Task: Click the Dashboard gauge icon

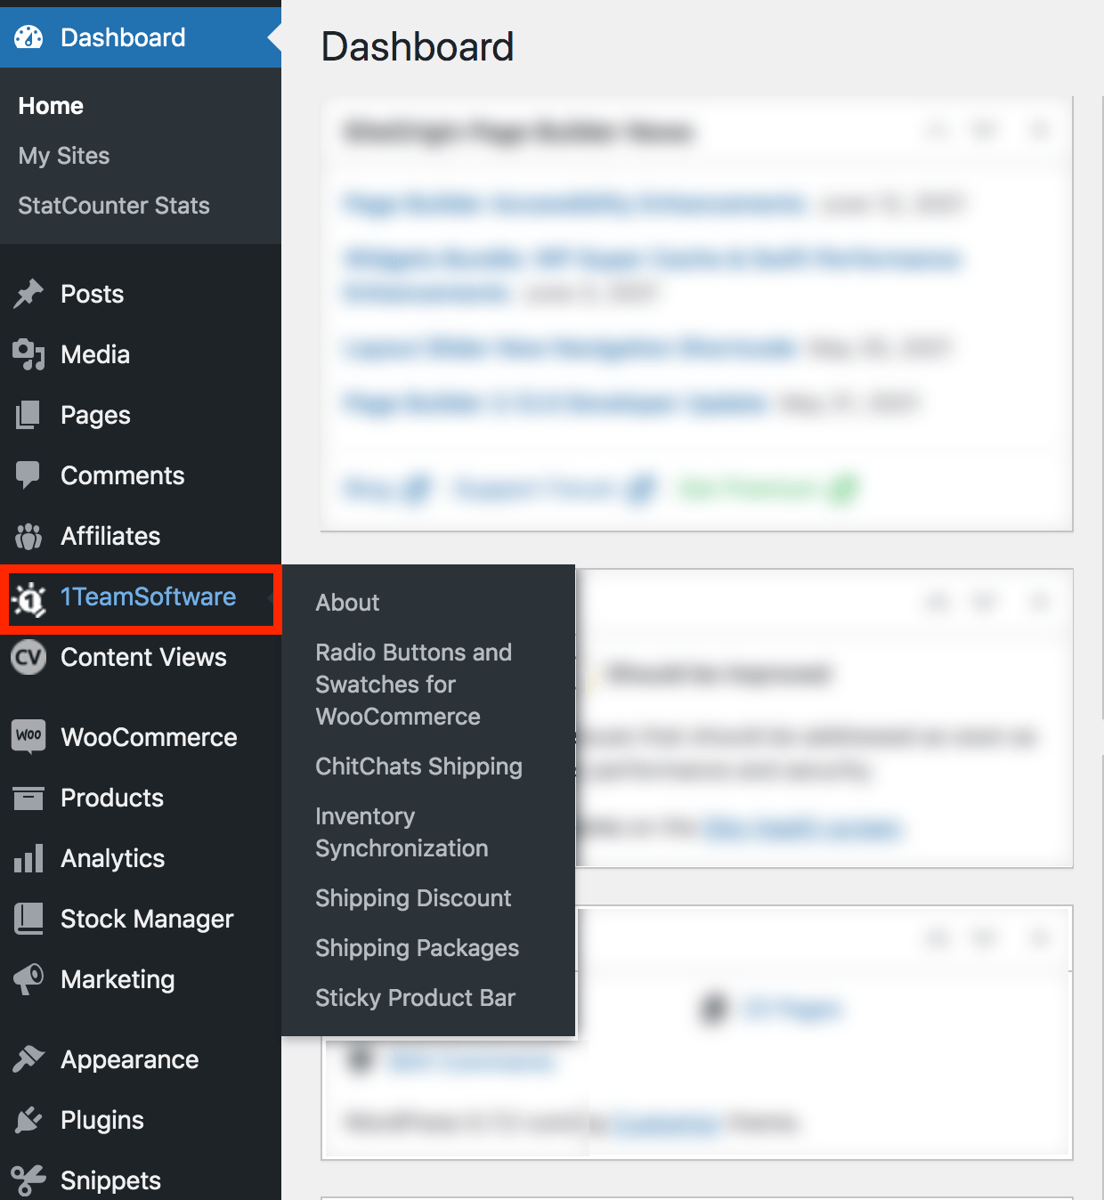Action: (28, 37)
